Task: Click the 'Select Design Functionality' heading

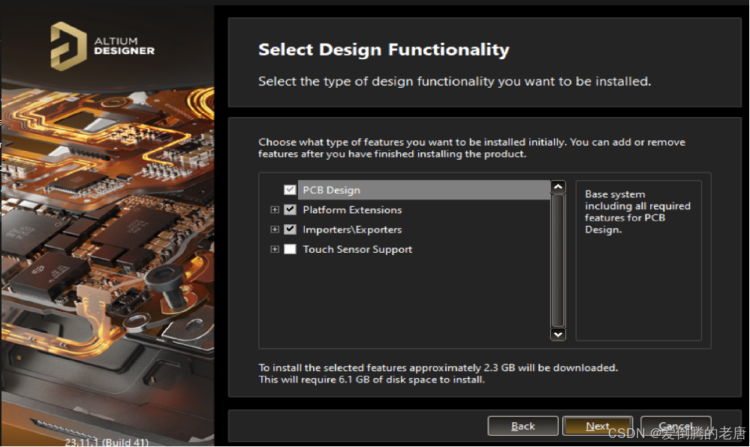Action: (384, 49)
